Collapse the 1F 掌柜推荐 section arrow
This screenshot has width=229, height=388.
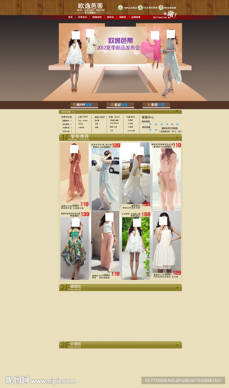tap(177, 137)
